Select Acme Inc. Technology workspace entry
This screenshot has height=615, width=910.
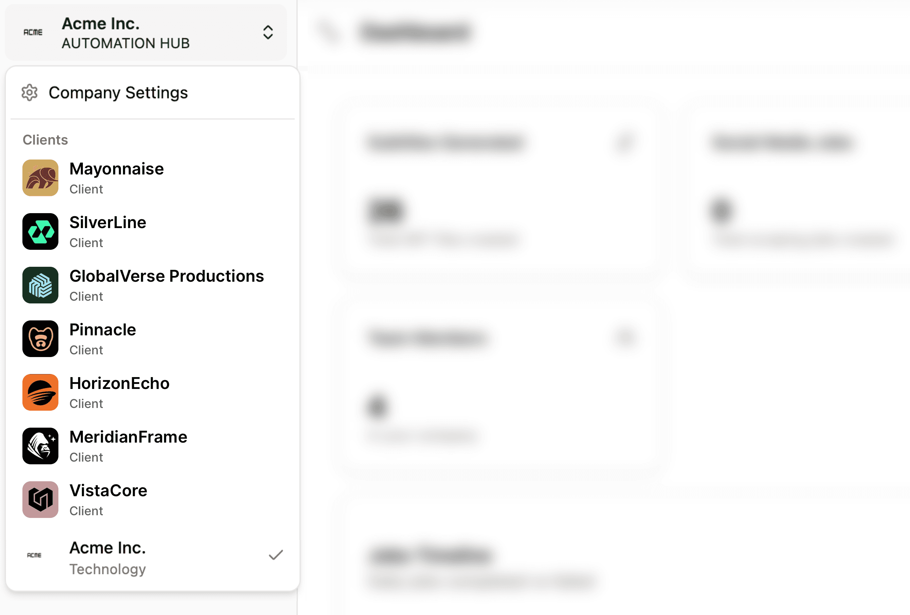108,557
